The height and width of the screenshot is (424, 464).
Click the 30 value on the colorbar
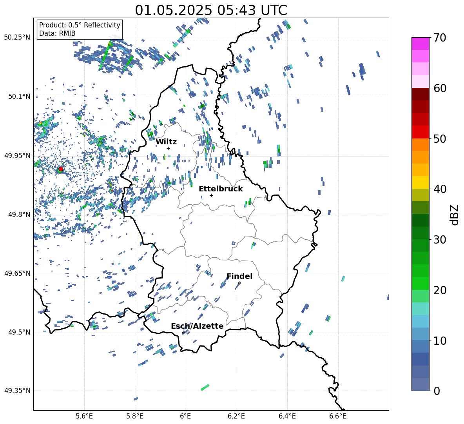[440, 240]
